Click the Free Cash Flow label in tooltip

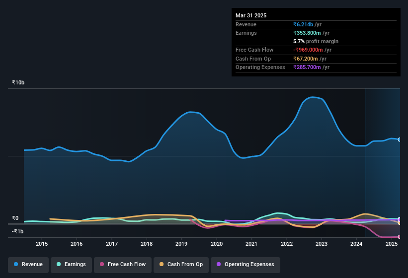click(254, 50)
